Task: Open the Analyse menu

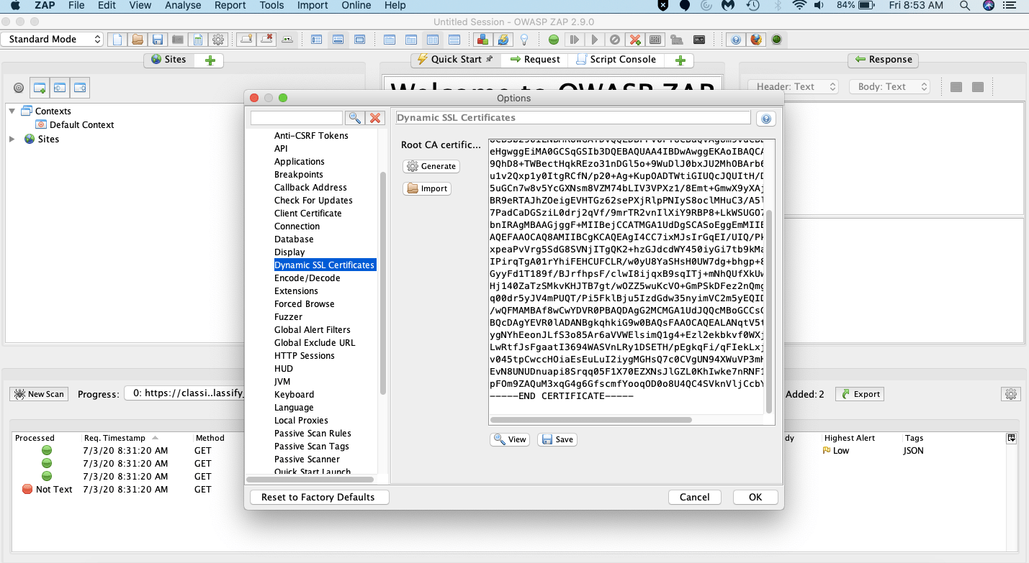Action: 183,5
